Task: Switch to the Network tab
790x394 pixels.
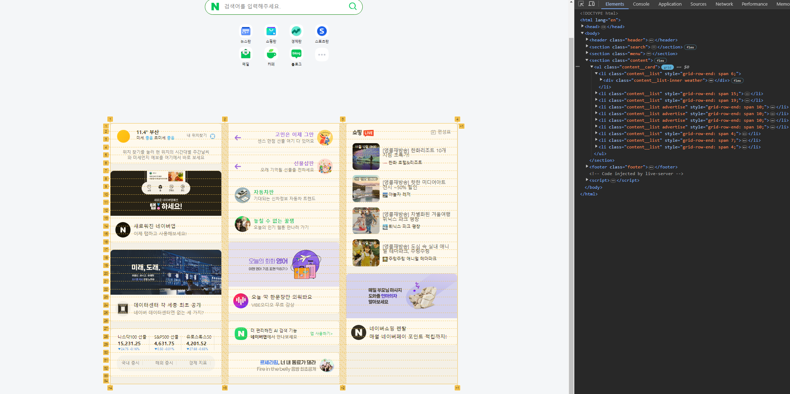Action: click(x=724, y=4)
